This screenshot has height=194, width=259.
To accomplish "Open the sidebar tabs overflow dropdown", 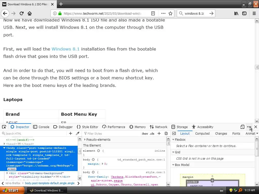I will click(x=257, y=133).
